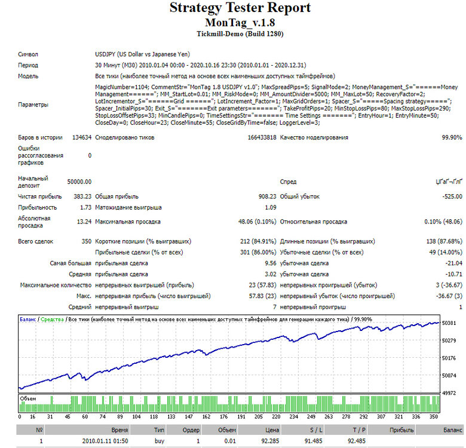466x448 pixels.
Task: Click 'Баров в истории' label
Action: pyautogui.click(x=40, y=137)
